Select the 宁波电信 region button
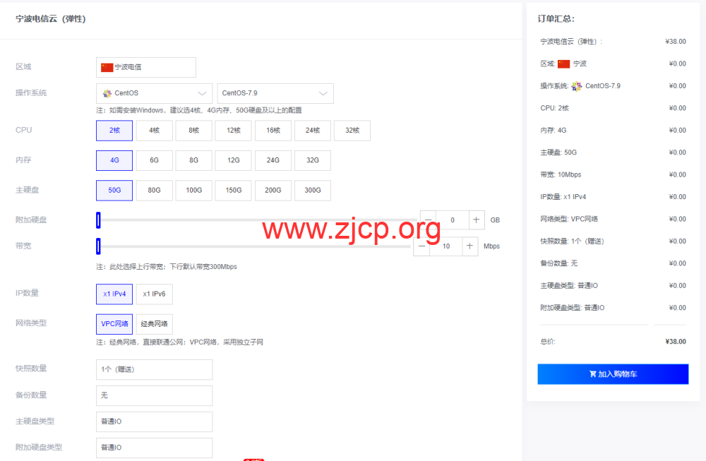The width and height of the screenshot is (706, 461). [x=145, y=68]
